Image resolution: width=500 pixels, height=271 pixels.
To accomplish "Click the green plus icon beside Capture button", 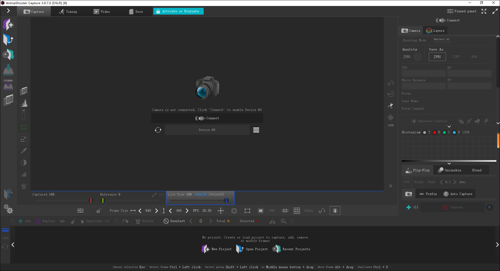I will click(x=409, y=207).
